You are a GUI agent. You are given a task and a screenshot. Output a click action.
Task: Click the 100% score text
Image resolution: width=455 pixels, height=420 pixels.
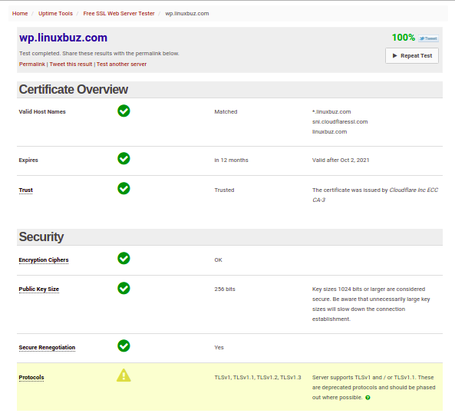coord(404,38)
